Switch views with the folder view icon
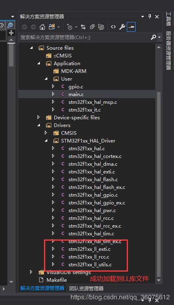Viewport: 174px width, 305px height. coord(52,27)
